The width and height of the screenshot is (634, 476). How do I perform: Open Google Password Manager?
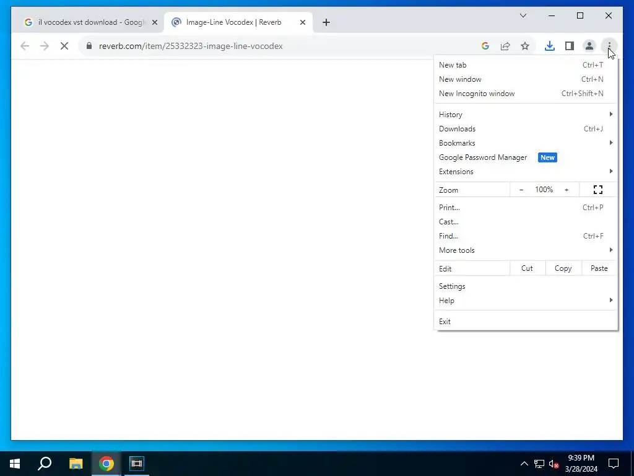(526, 157)
